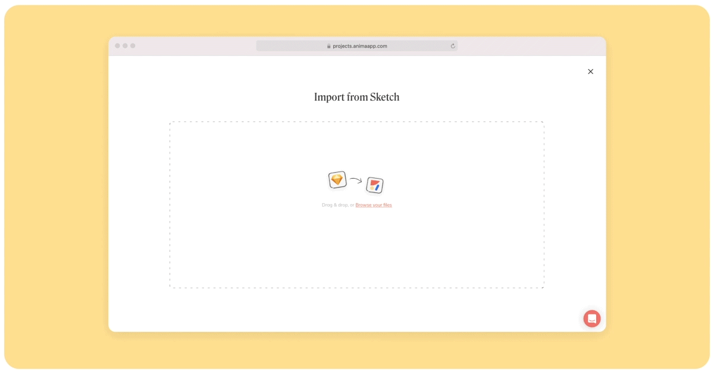Open the red chat support bubble
This screenshot has height=374, width=714.
(591, 319)
